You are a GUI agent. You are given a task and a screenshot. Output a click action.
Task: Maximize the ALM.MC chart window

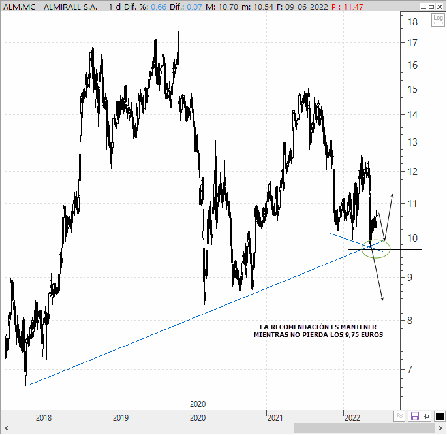click(431, 7)
